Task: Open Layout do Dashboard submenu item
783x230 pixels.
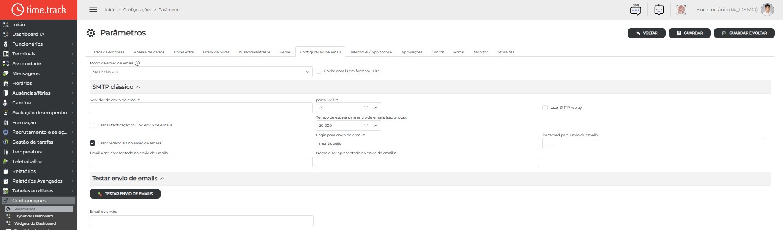Action: pos(33,216)
